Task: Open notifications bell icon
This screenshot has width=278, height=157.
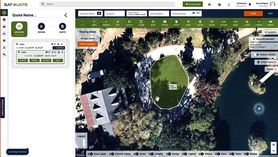Action: click(x=229, y=5)
